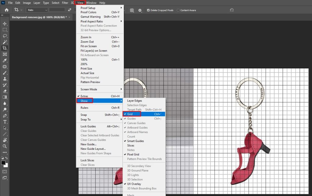Enable the Content-Aware checkbox
The height and width of the screenshot is (196, 312).
(x=179, y=10)
